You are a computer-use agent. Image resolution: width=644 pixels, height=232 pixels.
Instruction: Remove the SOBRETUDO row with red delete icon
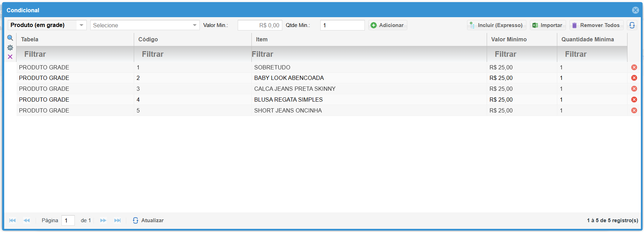pyautogui.click(x=634, y=67)
